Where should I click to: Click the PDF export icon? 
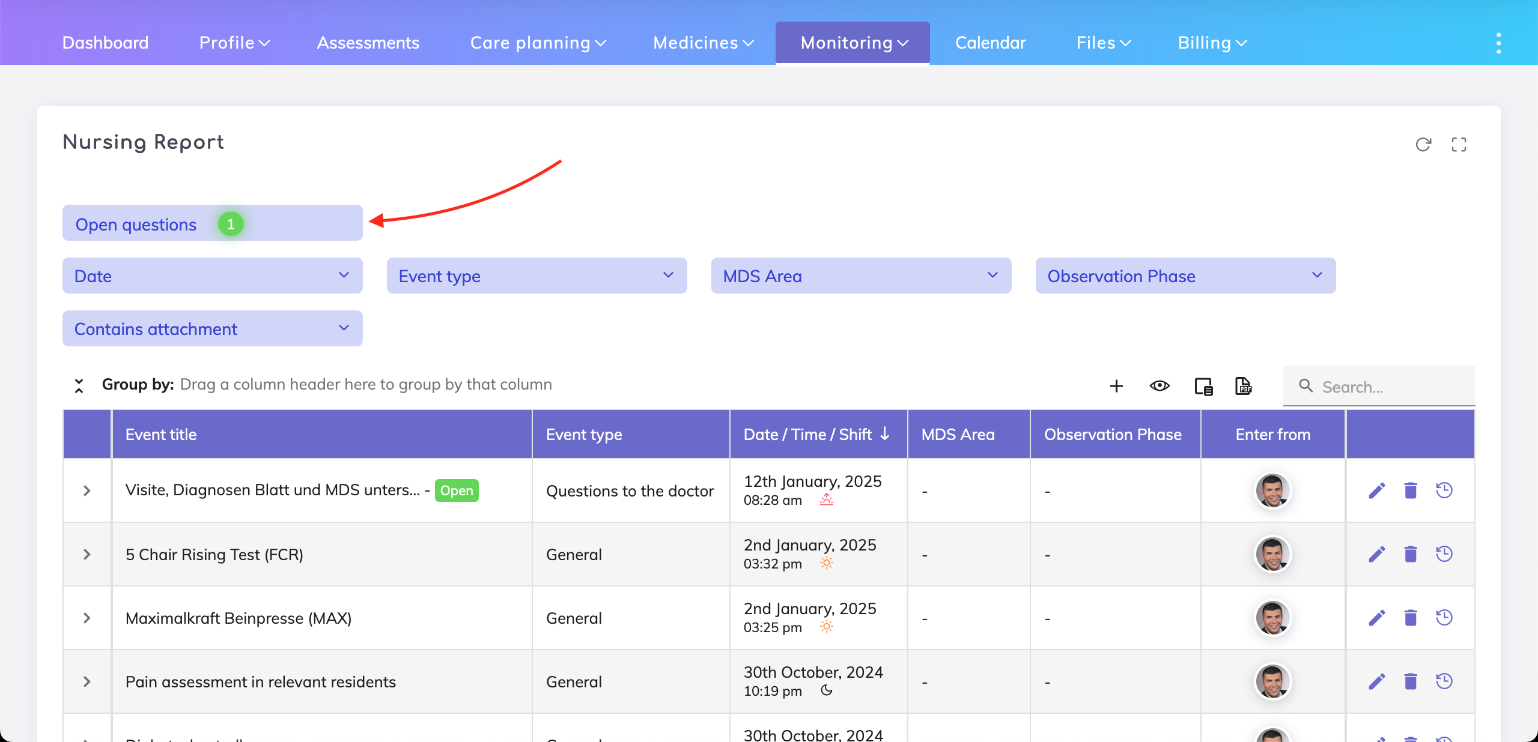(x=1243, y=386)
